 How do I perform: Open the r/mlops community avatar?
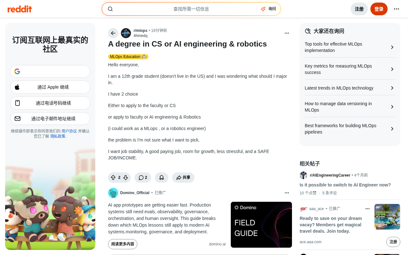pyautogui.click(x=126, y=33)
